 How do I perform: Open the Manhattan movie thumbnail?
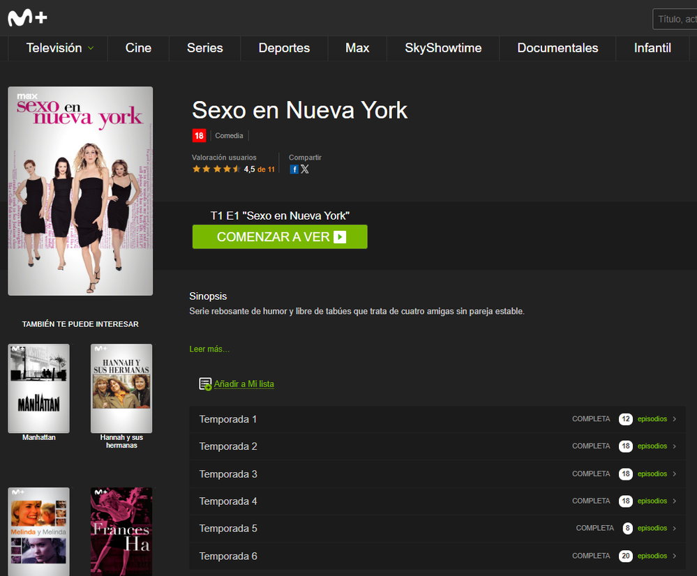[38, 388]
